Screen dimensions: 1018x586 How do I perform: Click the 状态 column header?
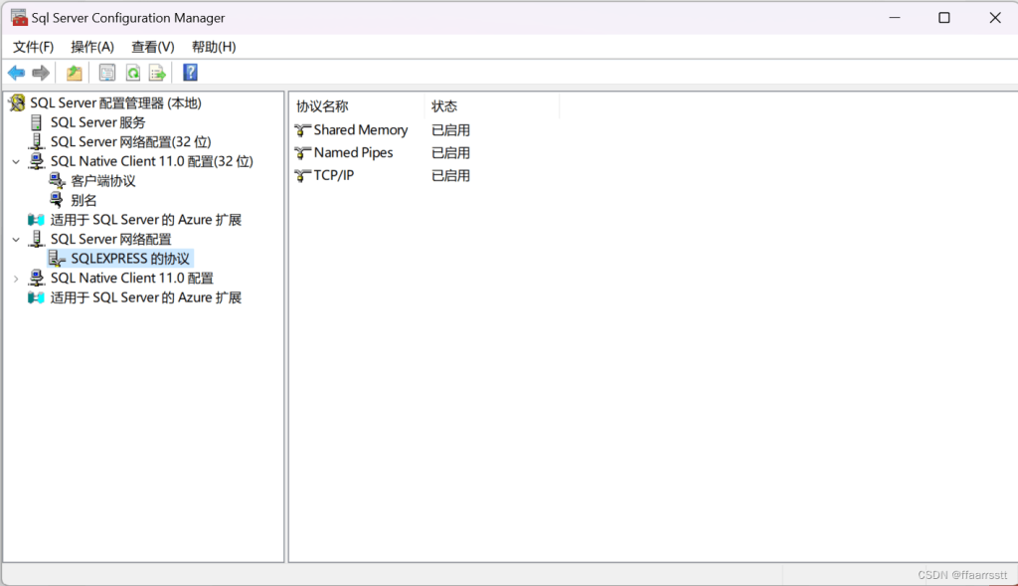tap(444, 105)
